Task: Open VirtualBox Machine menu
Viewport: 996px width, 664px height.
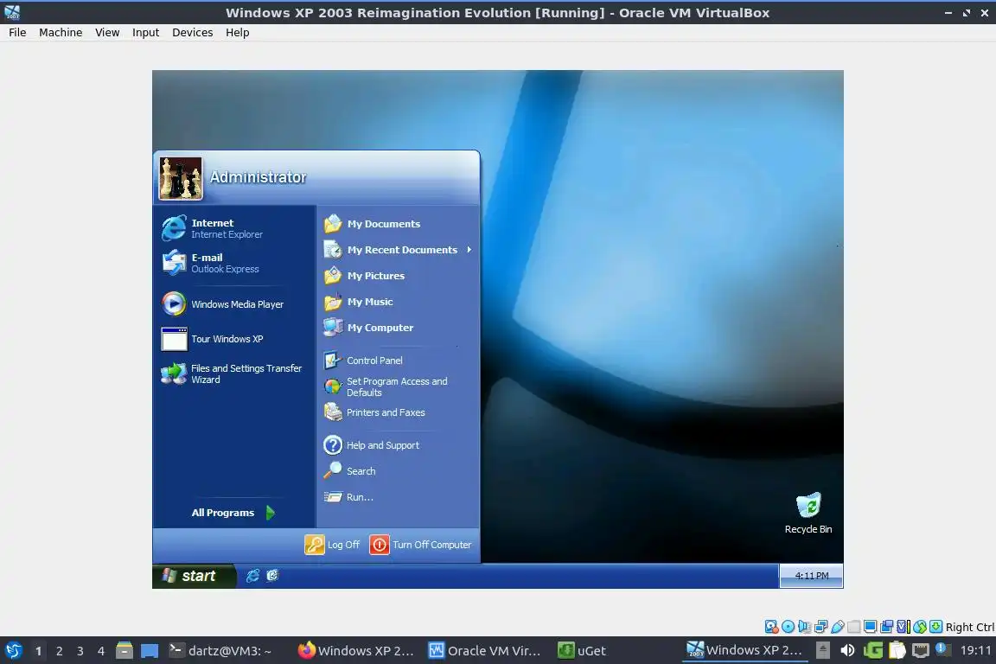Action: (x=61, y=32)
